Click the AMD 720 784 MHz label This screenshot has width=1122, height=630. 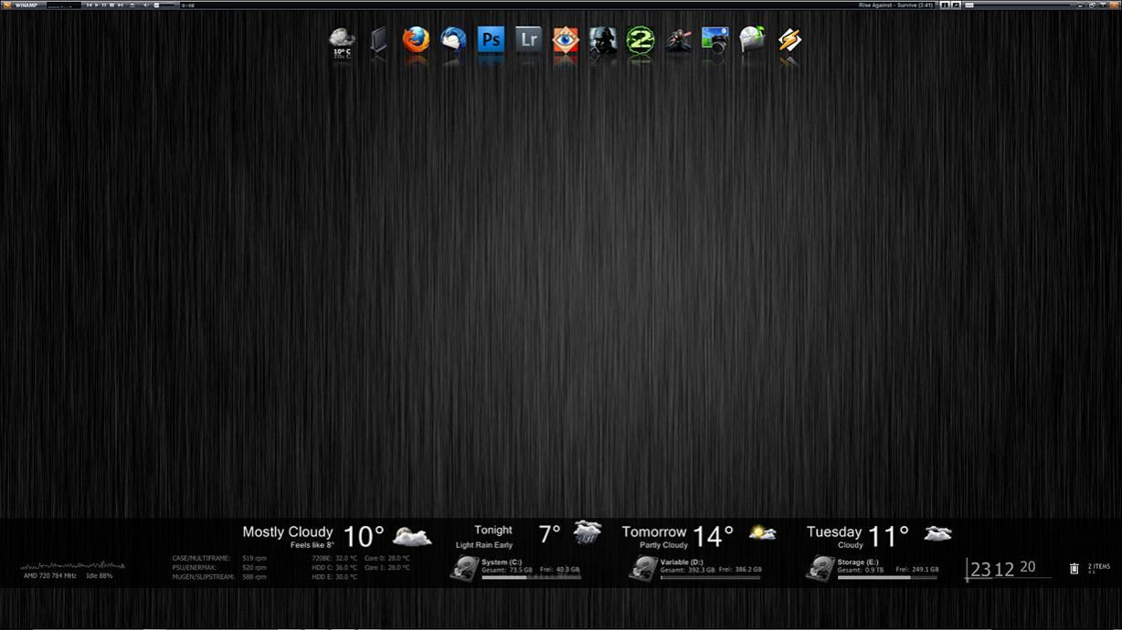pyautogui.click(x=49, y=576)
